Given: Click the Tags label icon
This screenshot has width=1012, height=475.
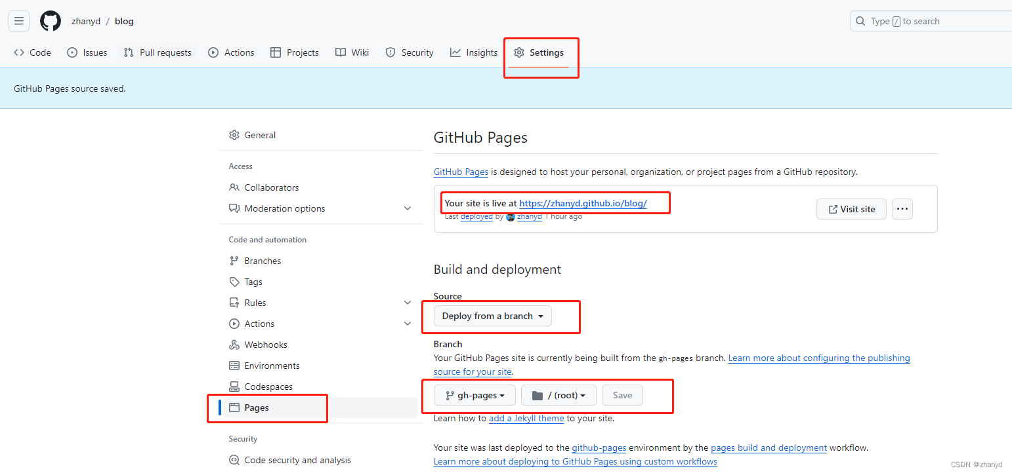Looking at the screenshot, I should tap(234, 282).
